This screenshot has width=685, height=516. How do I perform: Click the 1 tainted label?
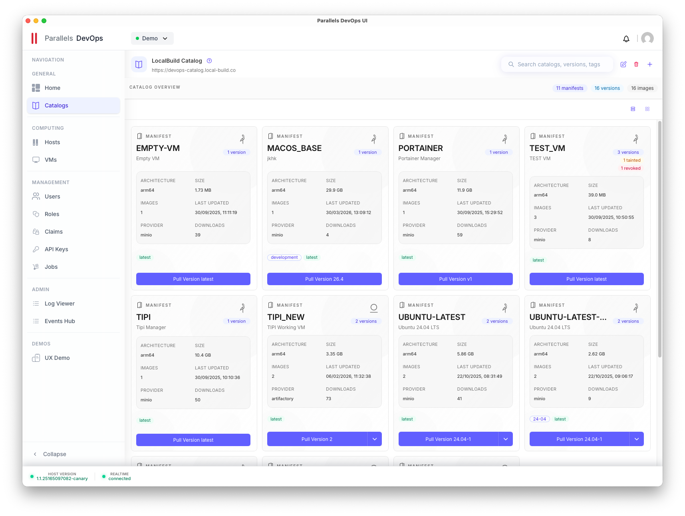coord(632,160)
